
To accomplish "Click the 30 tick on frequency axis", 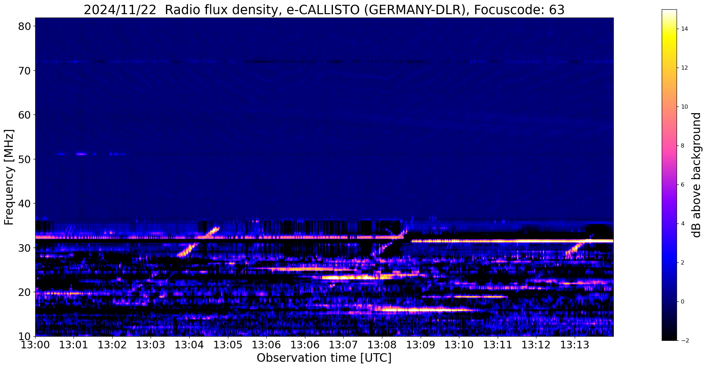I will (x=24, y=248).
